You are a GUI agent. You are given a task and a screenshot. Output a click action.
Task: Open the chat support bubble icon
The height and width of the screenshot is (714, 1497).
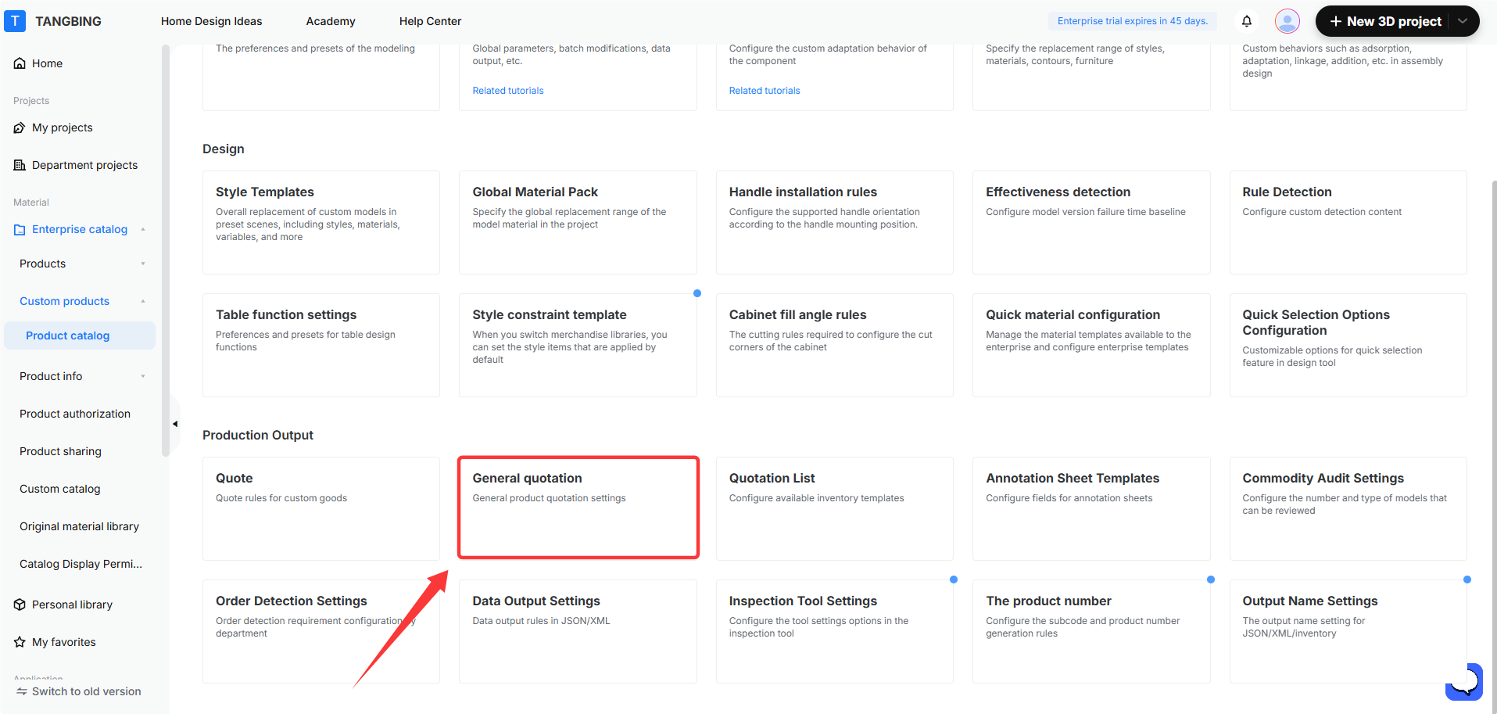[x=1464, y=682]
